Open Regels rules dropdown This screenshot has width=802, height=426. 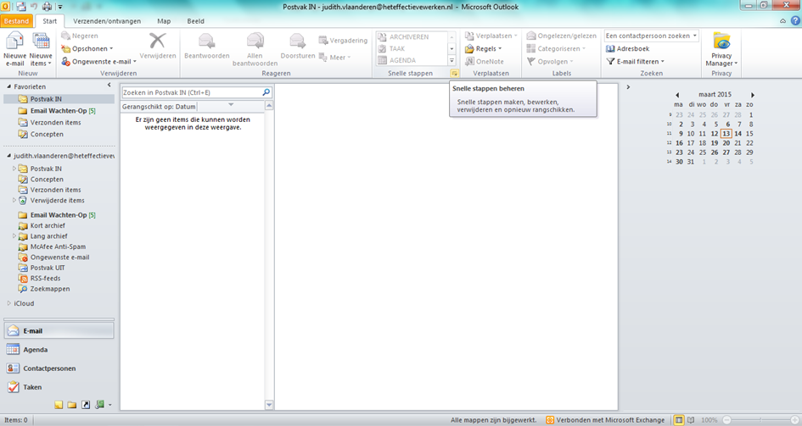484,48
